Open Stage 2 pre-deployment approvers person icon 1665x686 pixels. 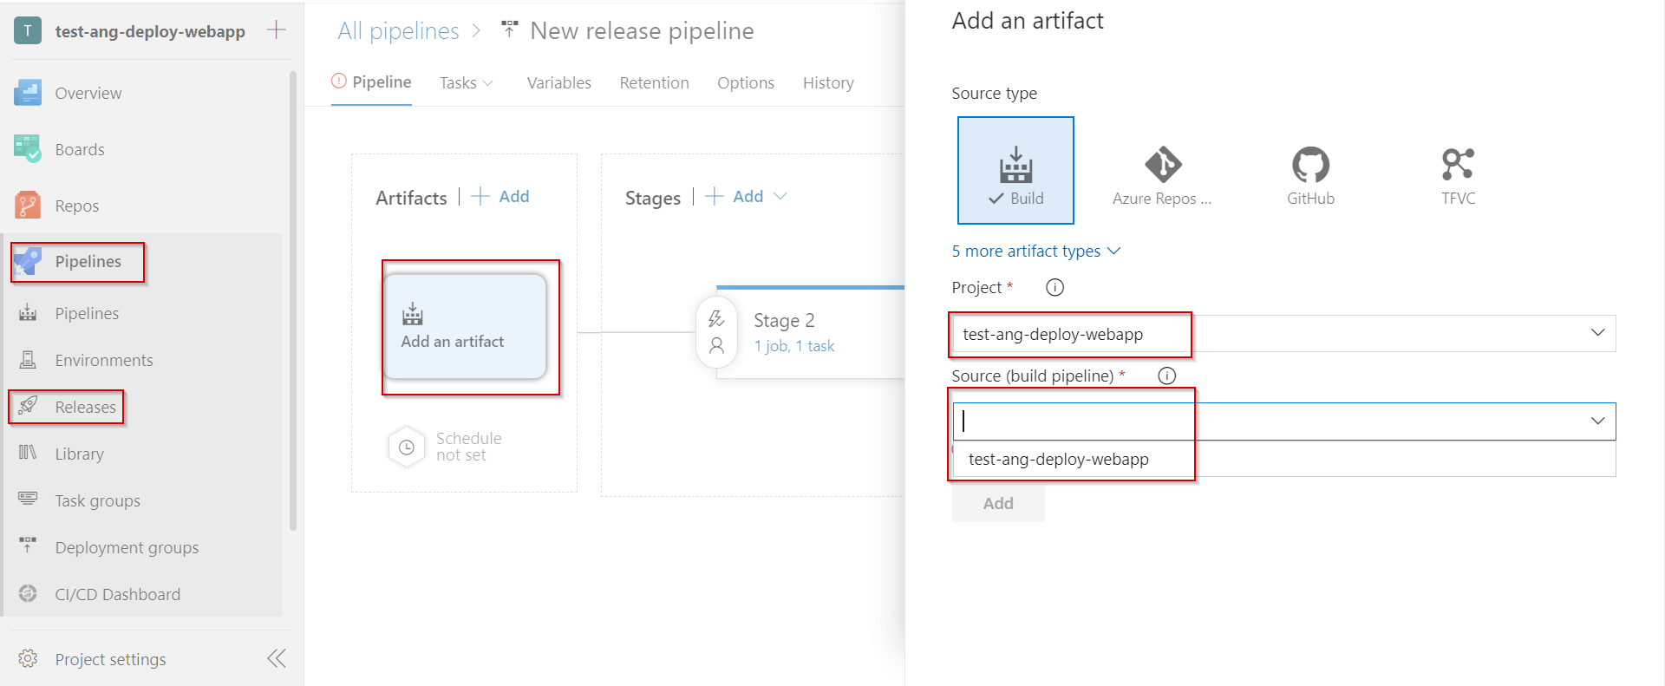(716, 346)
